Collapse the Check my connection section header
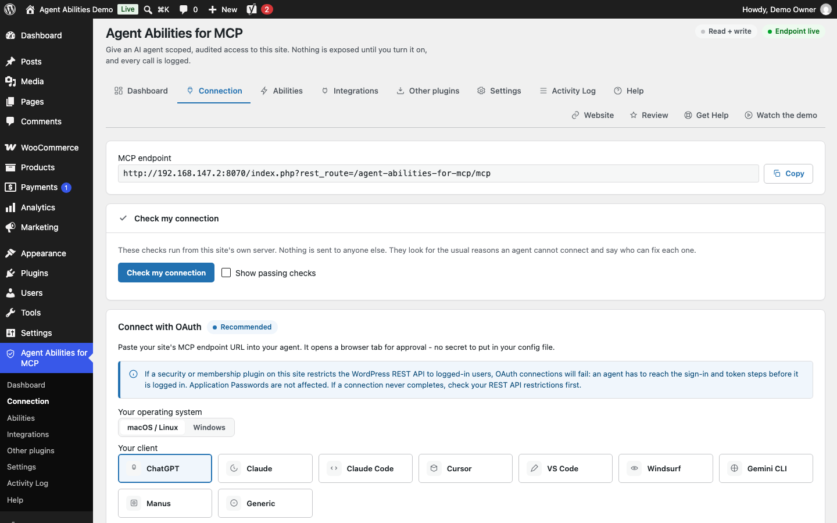Viewport: 837px width, 523px height. click(x=466, y=218)
